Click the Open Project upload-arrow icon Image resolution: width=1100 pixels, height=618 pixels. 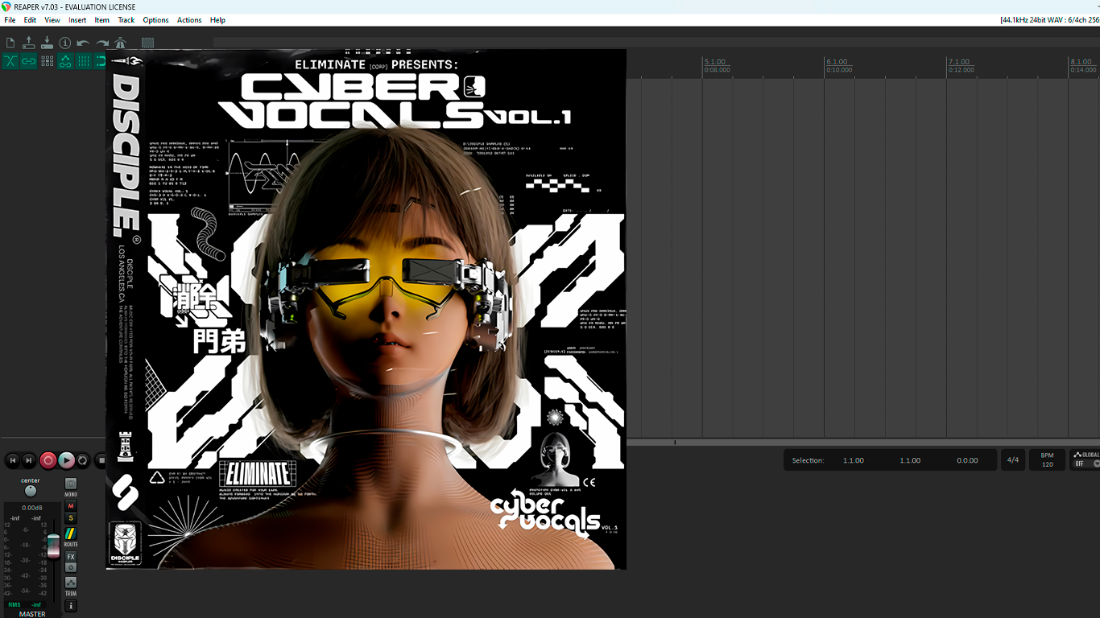(29, 43)
